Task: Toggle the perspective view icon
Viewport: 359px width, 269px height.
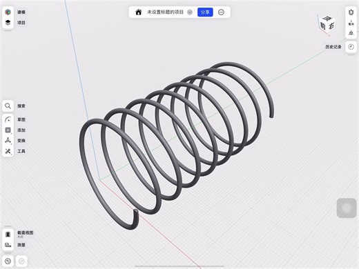Action: point(351,33)
